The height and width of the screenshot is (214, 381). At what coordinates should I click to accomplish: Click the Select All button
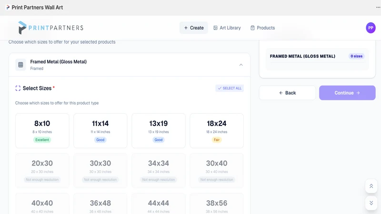click(230, 88)
